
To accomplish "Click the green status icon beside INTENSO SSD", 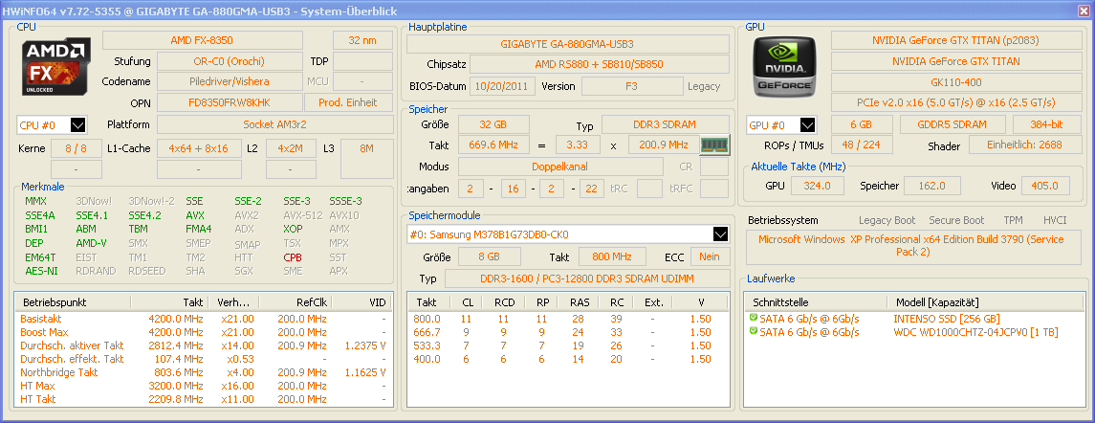I will pos(754,318).
